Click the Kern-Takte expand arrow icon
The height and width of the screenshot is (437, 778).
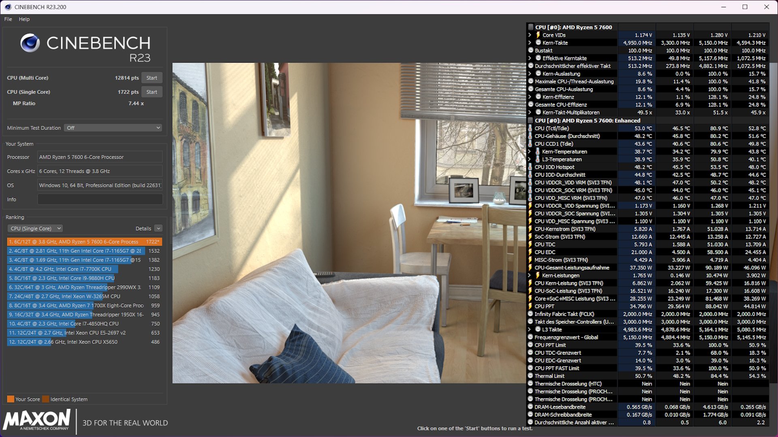coord(529,42)
